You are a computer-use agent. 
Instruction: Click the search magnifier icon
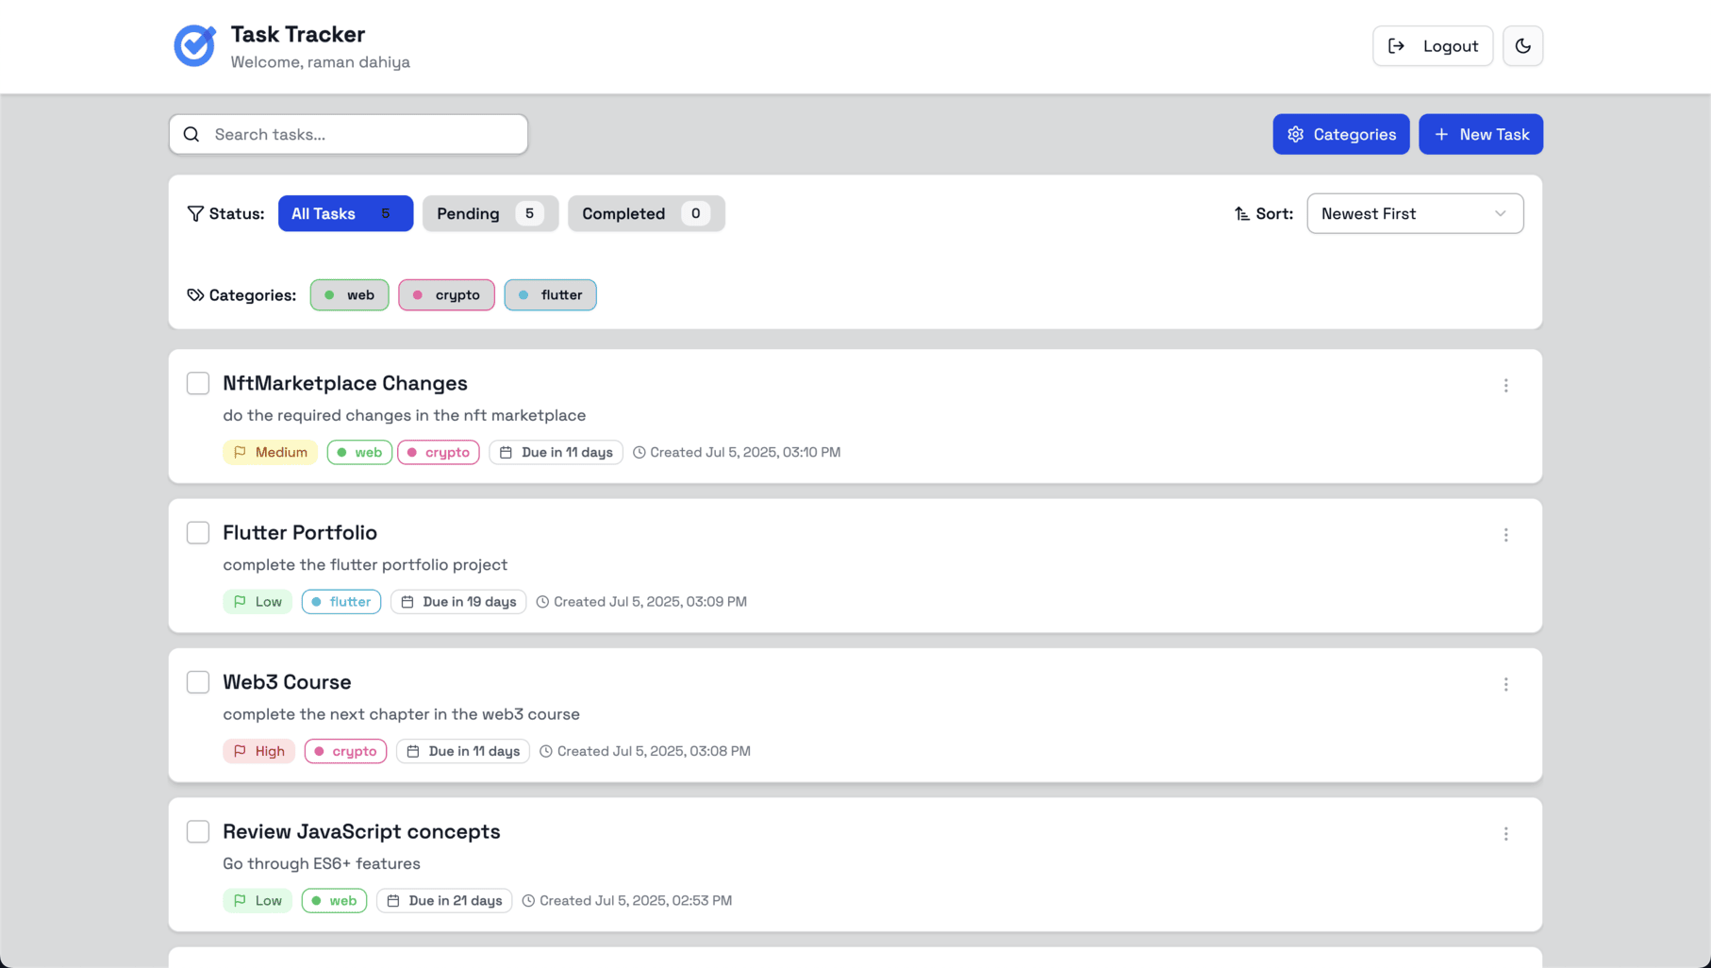191,134
